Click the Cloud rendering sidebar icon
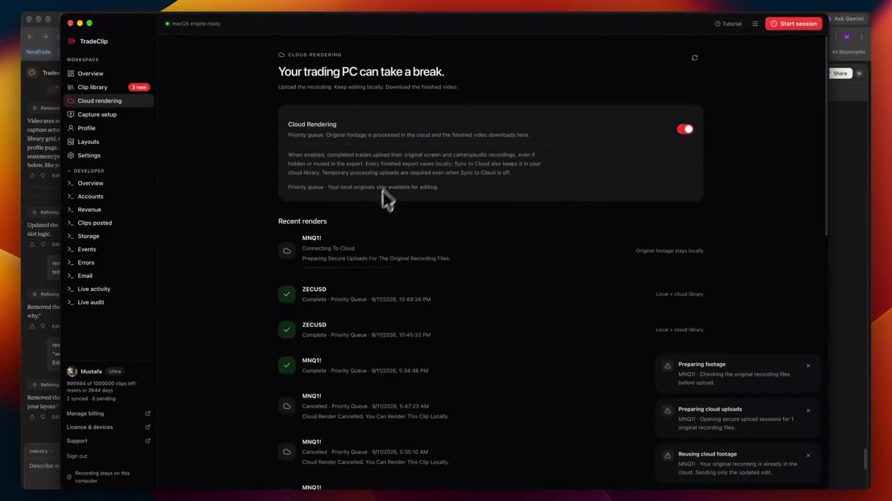Viewport: 892px width, 501px height. pyautogui.click(x=70, y=101)
